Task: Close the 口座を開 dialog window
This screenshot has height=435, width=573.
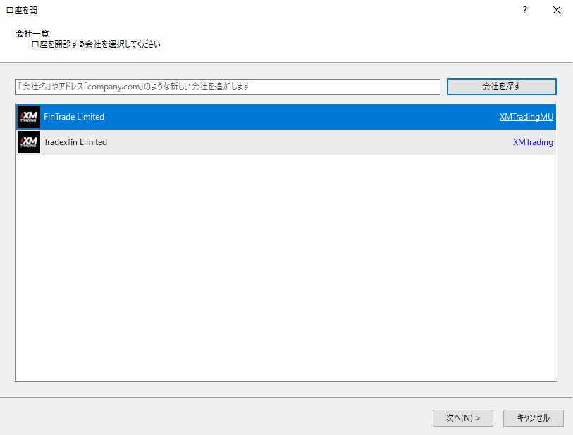Action: [557, 10]
